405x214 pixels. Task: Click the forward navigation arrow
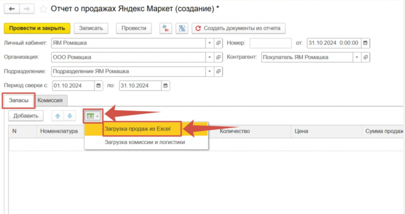pos(26,9)
